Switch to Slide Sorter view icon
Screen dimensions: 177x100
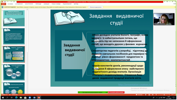[x=149, y=95]
